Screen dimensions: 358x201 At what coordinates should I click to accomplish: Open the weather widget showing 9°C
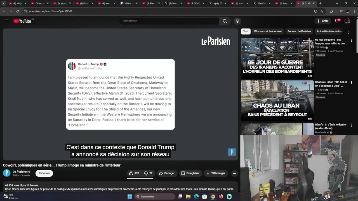click(x=11, y=197)
